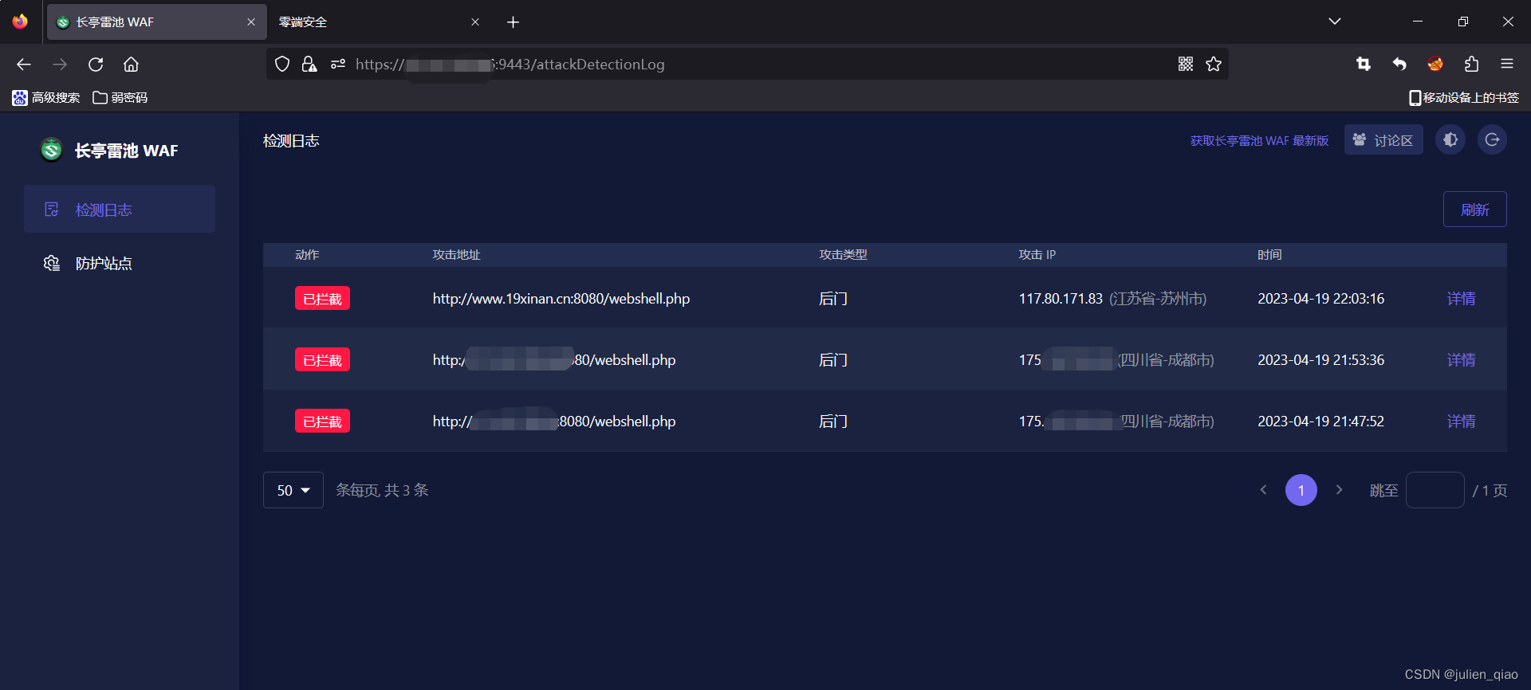Open 详情 for the 21:47:52 entry
This screenshot has width=1531, height=690.
pyautogui.click(x=1461, y=421)
